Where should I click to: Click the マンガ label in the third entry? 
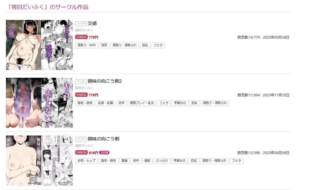click(x=81, y=139)
